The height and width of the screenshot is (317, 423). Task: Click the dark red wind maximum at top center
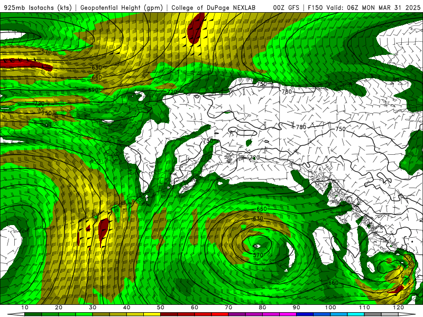[196, 29]
